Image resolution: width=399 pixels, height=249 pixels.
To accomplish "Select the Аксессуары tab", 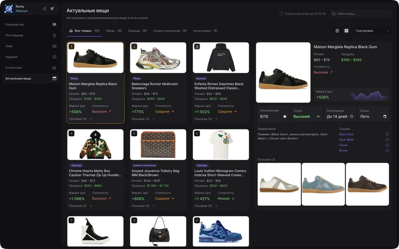I will [205, 31].
